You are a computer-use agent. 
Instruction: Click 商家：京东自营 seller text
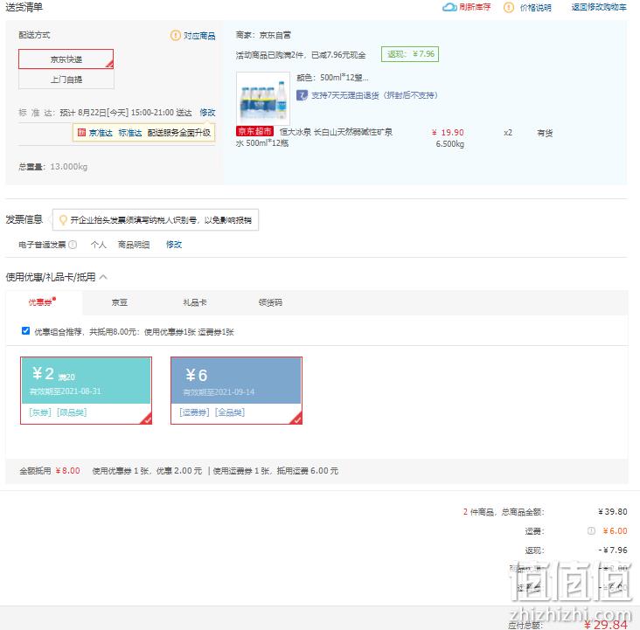[x=263, y=35]
